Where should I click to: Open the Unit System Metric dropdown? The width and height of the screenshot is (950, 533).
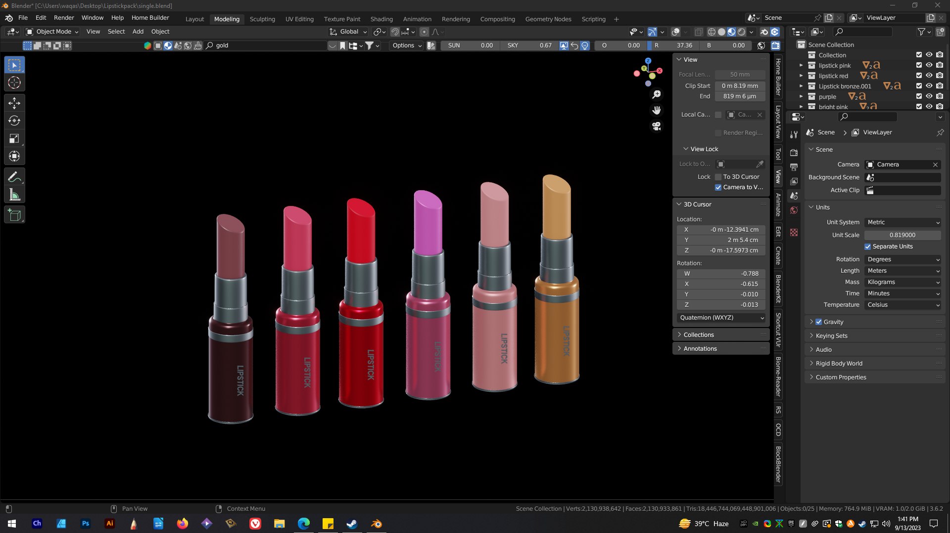tap(902, 222)
